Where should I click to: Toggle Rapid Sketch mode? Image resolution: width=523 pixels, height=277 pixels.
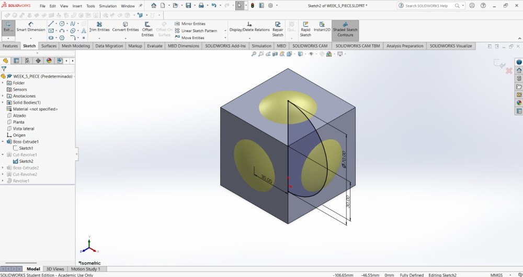305,29
